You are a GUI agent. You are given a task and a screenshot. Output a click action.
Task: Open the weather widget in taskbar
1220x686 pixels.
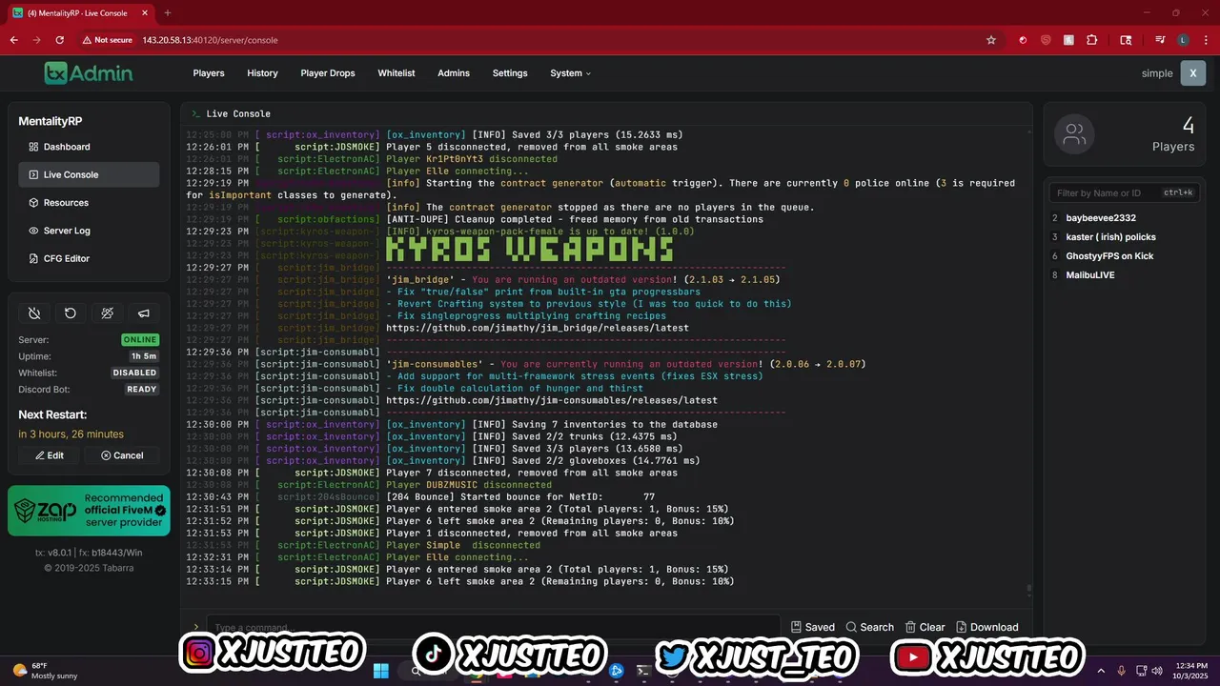coord(46,671)
